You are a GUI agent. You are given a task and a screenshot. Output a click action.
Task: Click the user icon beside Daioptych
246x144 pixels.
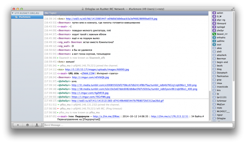click(x=214, y=73)
